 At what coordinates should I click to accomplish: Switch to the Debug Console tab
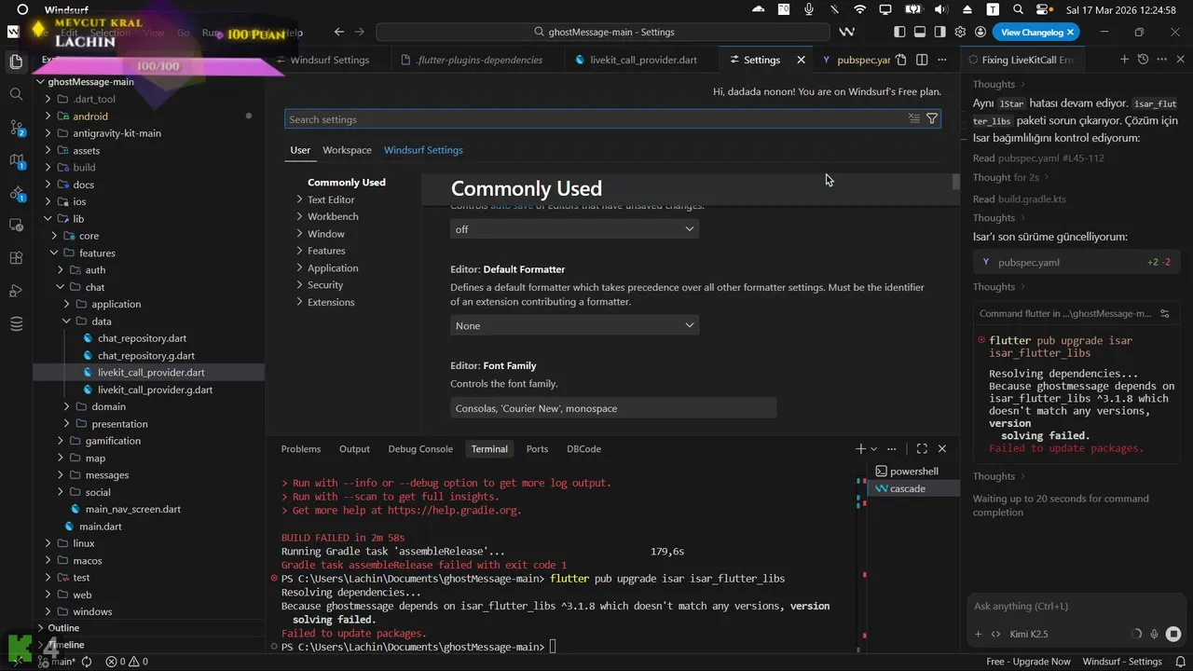point(420,449)
